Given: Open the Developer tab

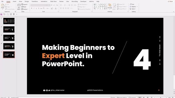Looking at the screenshot, I should click(83, 1).
